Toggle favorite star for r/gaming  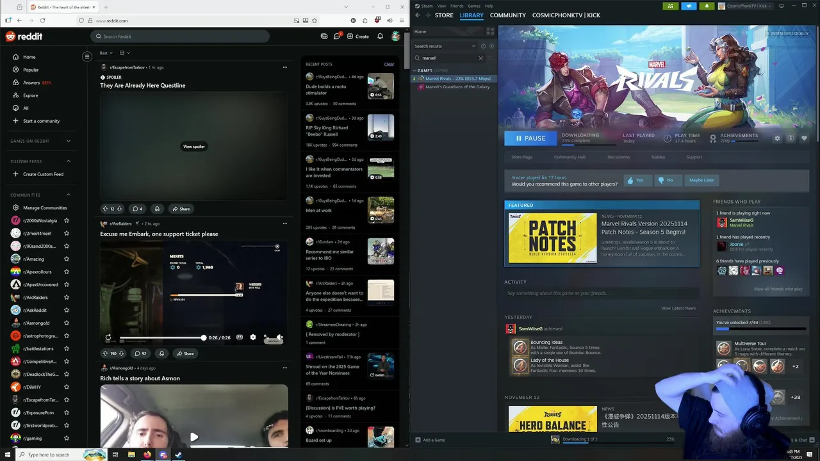click(66, 438)
